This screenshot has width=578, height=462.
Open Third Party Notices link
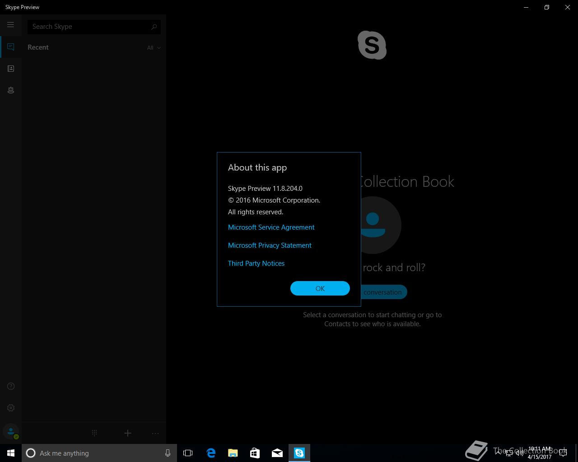tap(256, 263)
